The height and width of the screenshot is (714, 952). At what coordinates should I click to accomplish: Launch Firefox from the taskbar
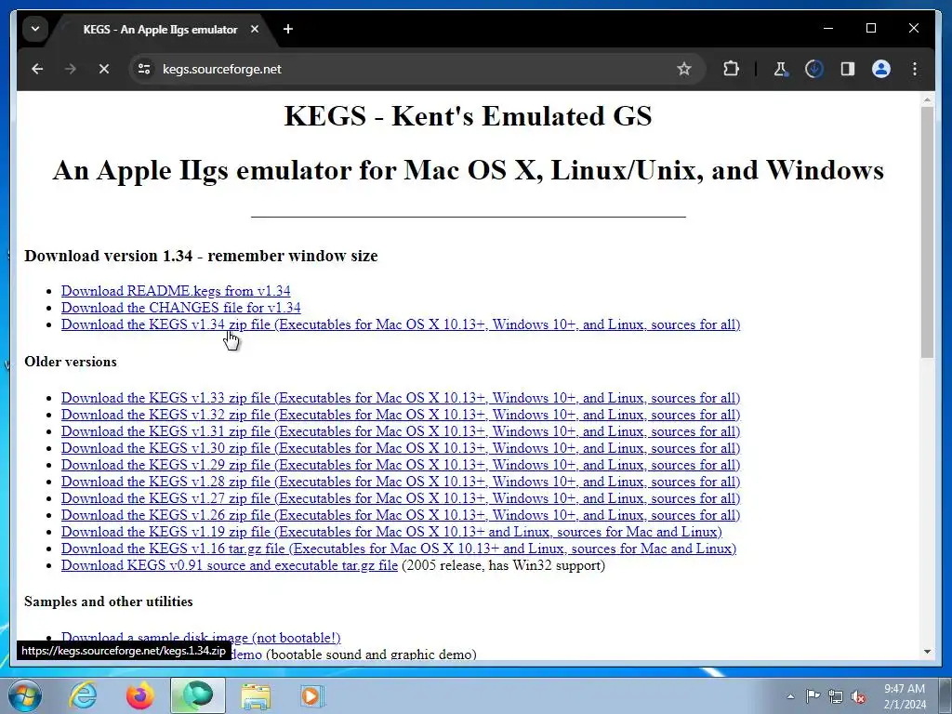pyautogui.click(x=140, y=695)
